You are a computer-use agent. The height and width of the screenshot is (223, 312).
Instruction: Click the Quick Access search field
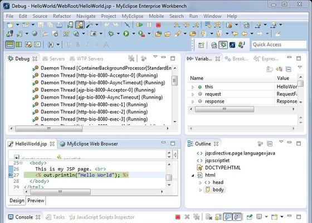[279, 45]
